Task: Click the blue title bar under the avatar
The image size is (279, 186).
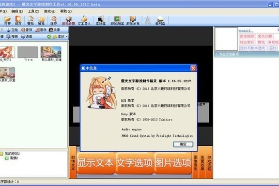Action: tap(246, 54)
